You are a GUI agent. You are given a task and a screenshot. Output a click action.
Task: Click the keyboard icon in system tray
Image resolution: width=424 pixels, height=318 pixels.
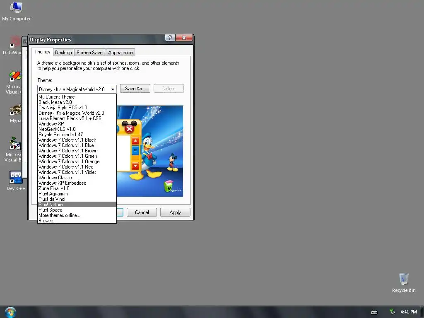coord(374,312)
